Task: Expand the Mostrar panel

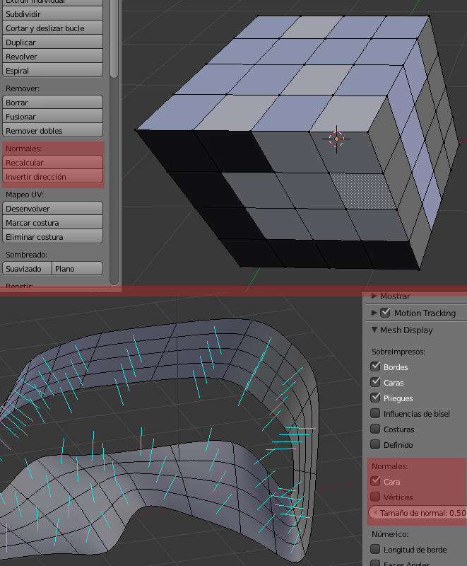Action: click(374, 296)
